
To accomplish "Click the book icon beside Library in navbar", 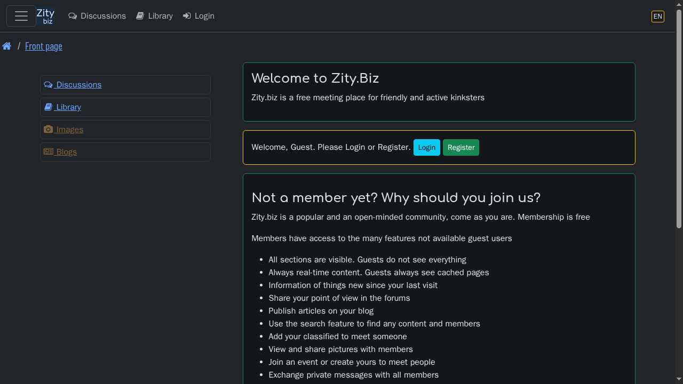I will point(139,15).
